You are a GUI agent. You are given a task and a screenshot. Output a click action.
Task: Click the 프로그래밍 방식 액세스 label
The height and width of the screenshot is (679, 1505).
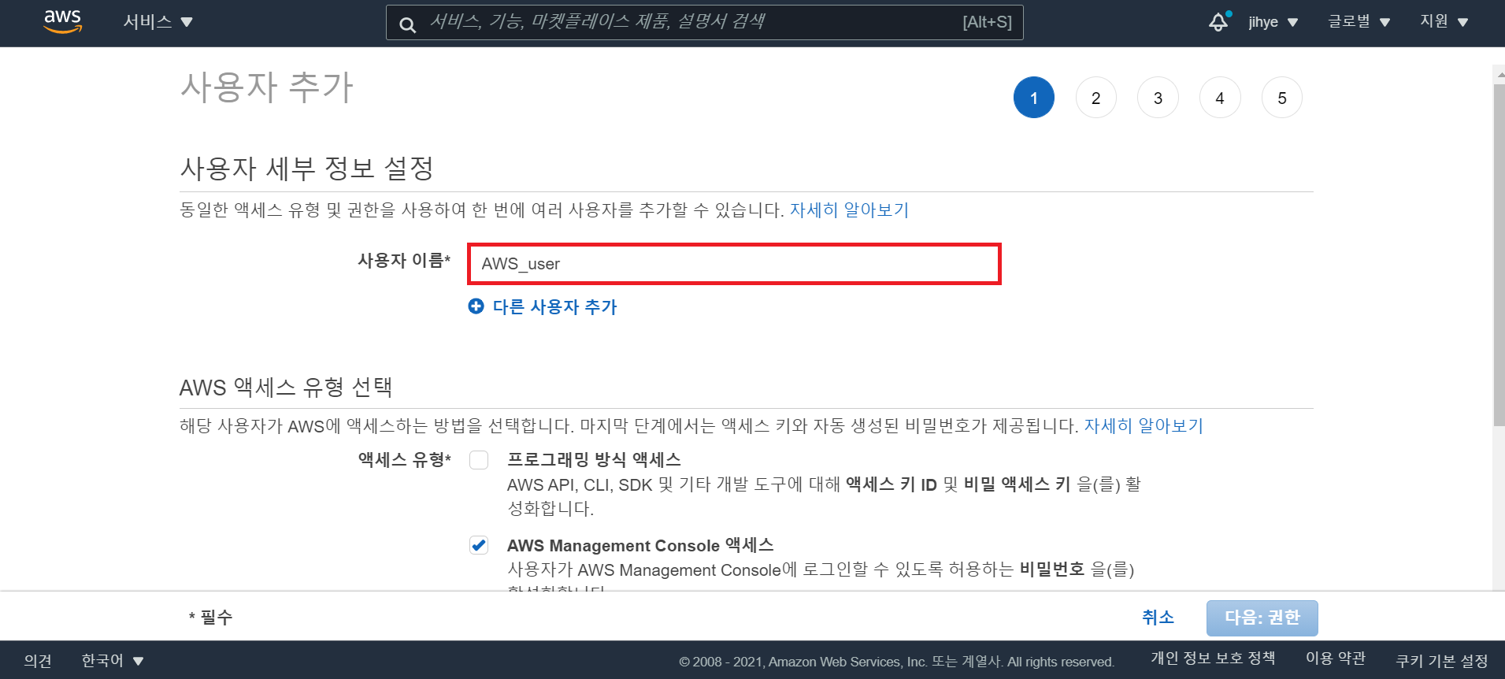594,460
